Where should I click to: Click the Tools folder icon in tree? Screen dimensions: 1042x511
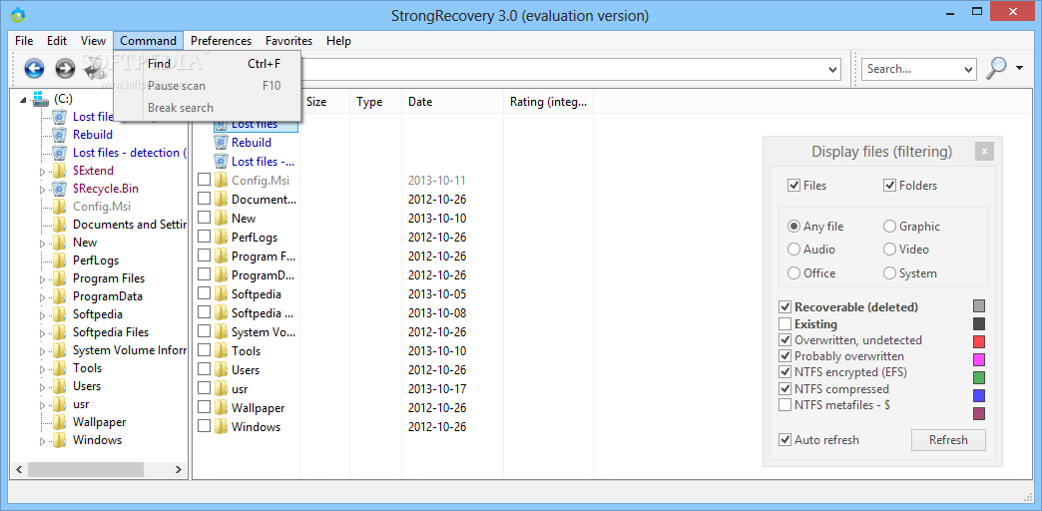[59, 367]
